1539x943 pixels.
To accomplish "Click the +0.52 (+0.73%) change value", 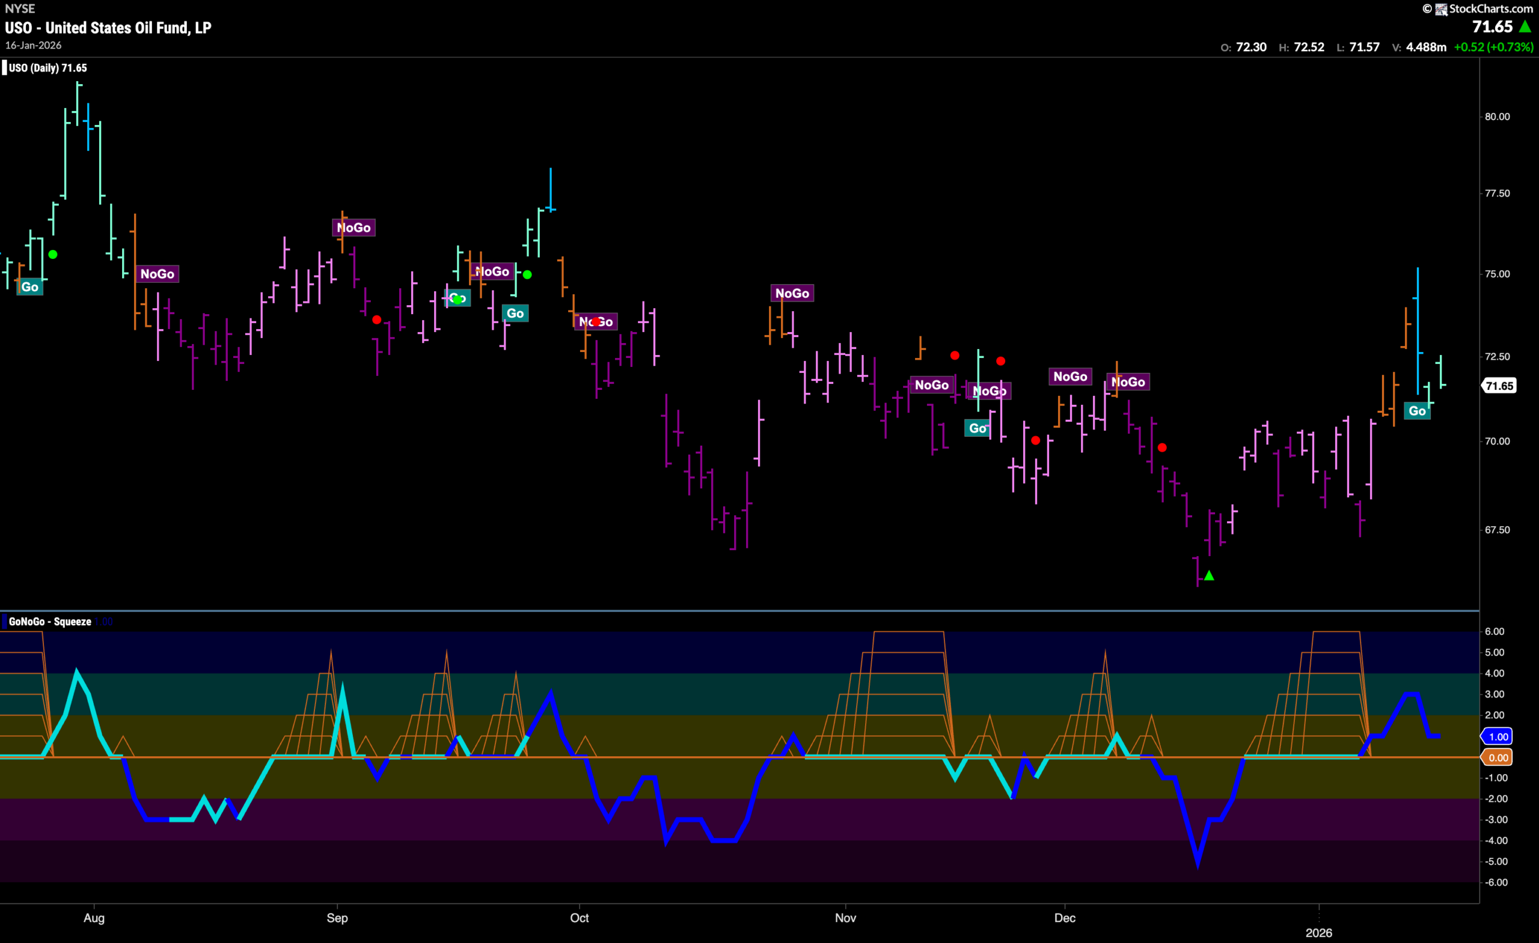I will 1493,47.
